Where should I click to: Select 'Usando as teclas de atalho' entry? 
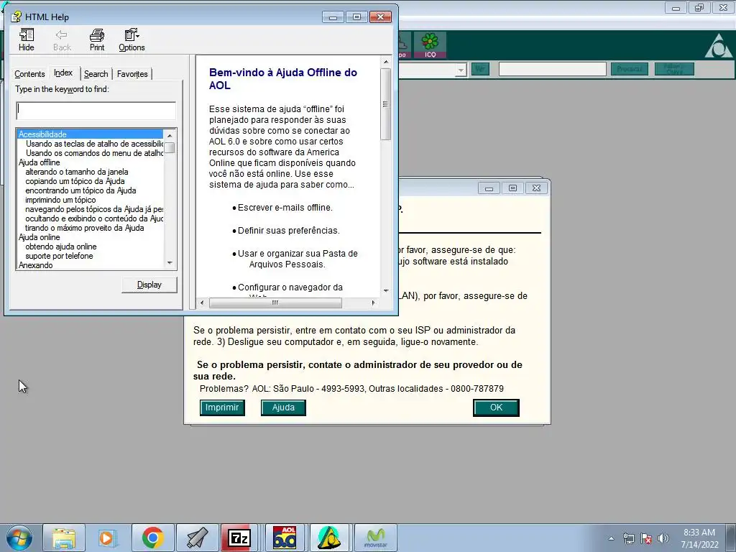(94, 144)
